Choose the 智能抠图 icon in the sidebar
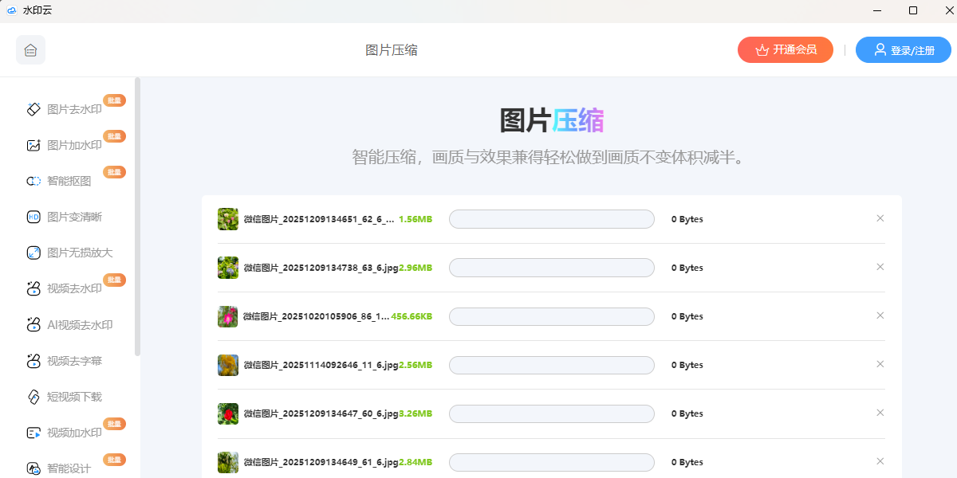Screen dimensions: 957x478 33,181
